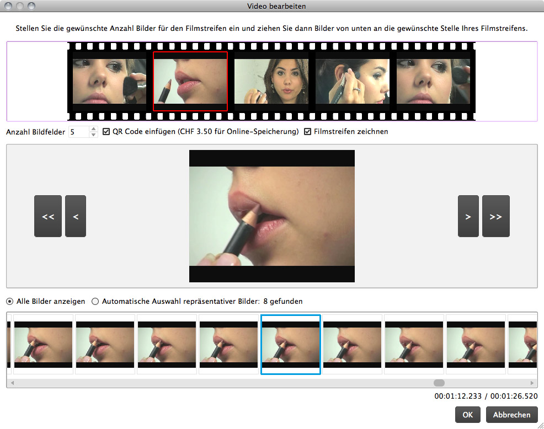544x429 pixels.
Task: Select the thumbnail just right of highlighted frame
Action: pyautogui.click(x=352, y=345)
